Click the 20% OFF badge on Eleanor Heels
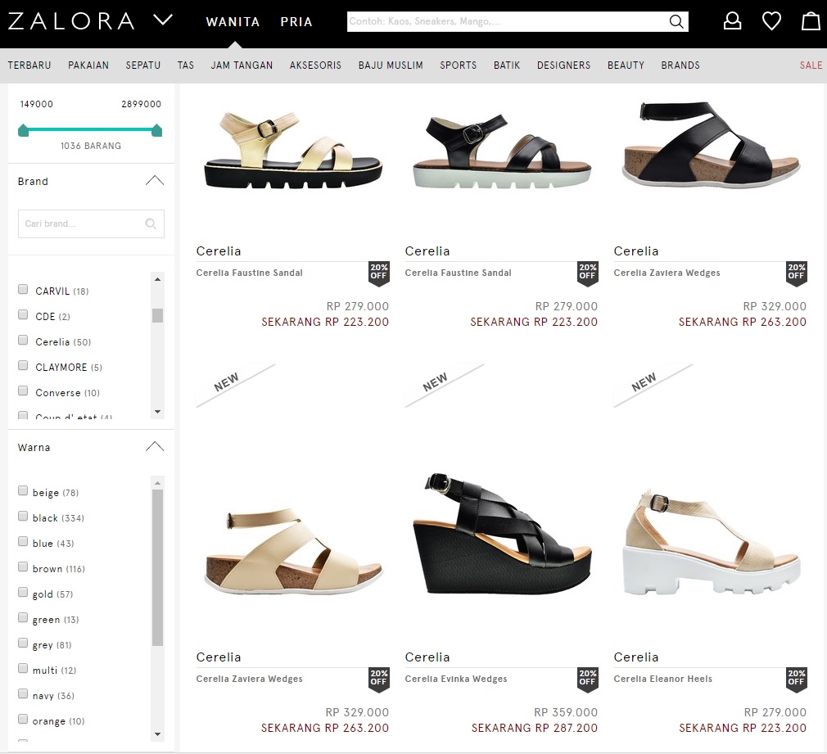The image size is (827, 754). [797, 680]
